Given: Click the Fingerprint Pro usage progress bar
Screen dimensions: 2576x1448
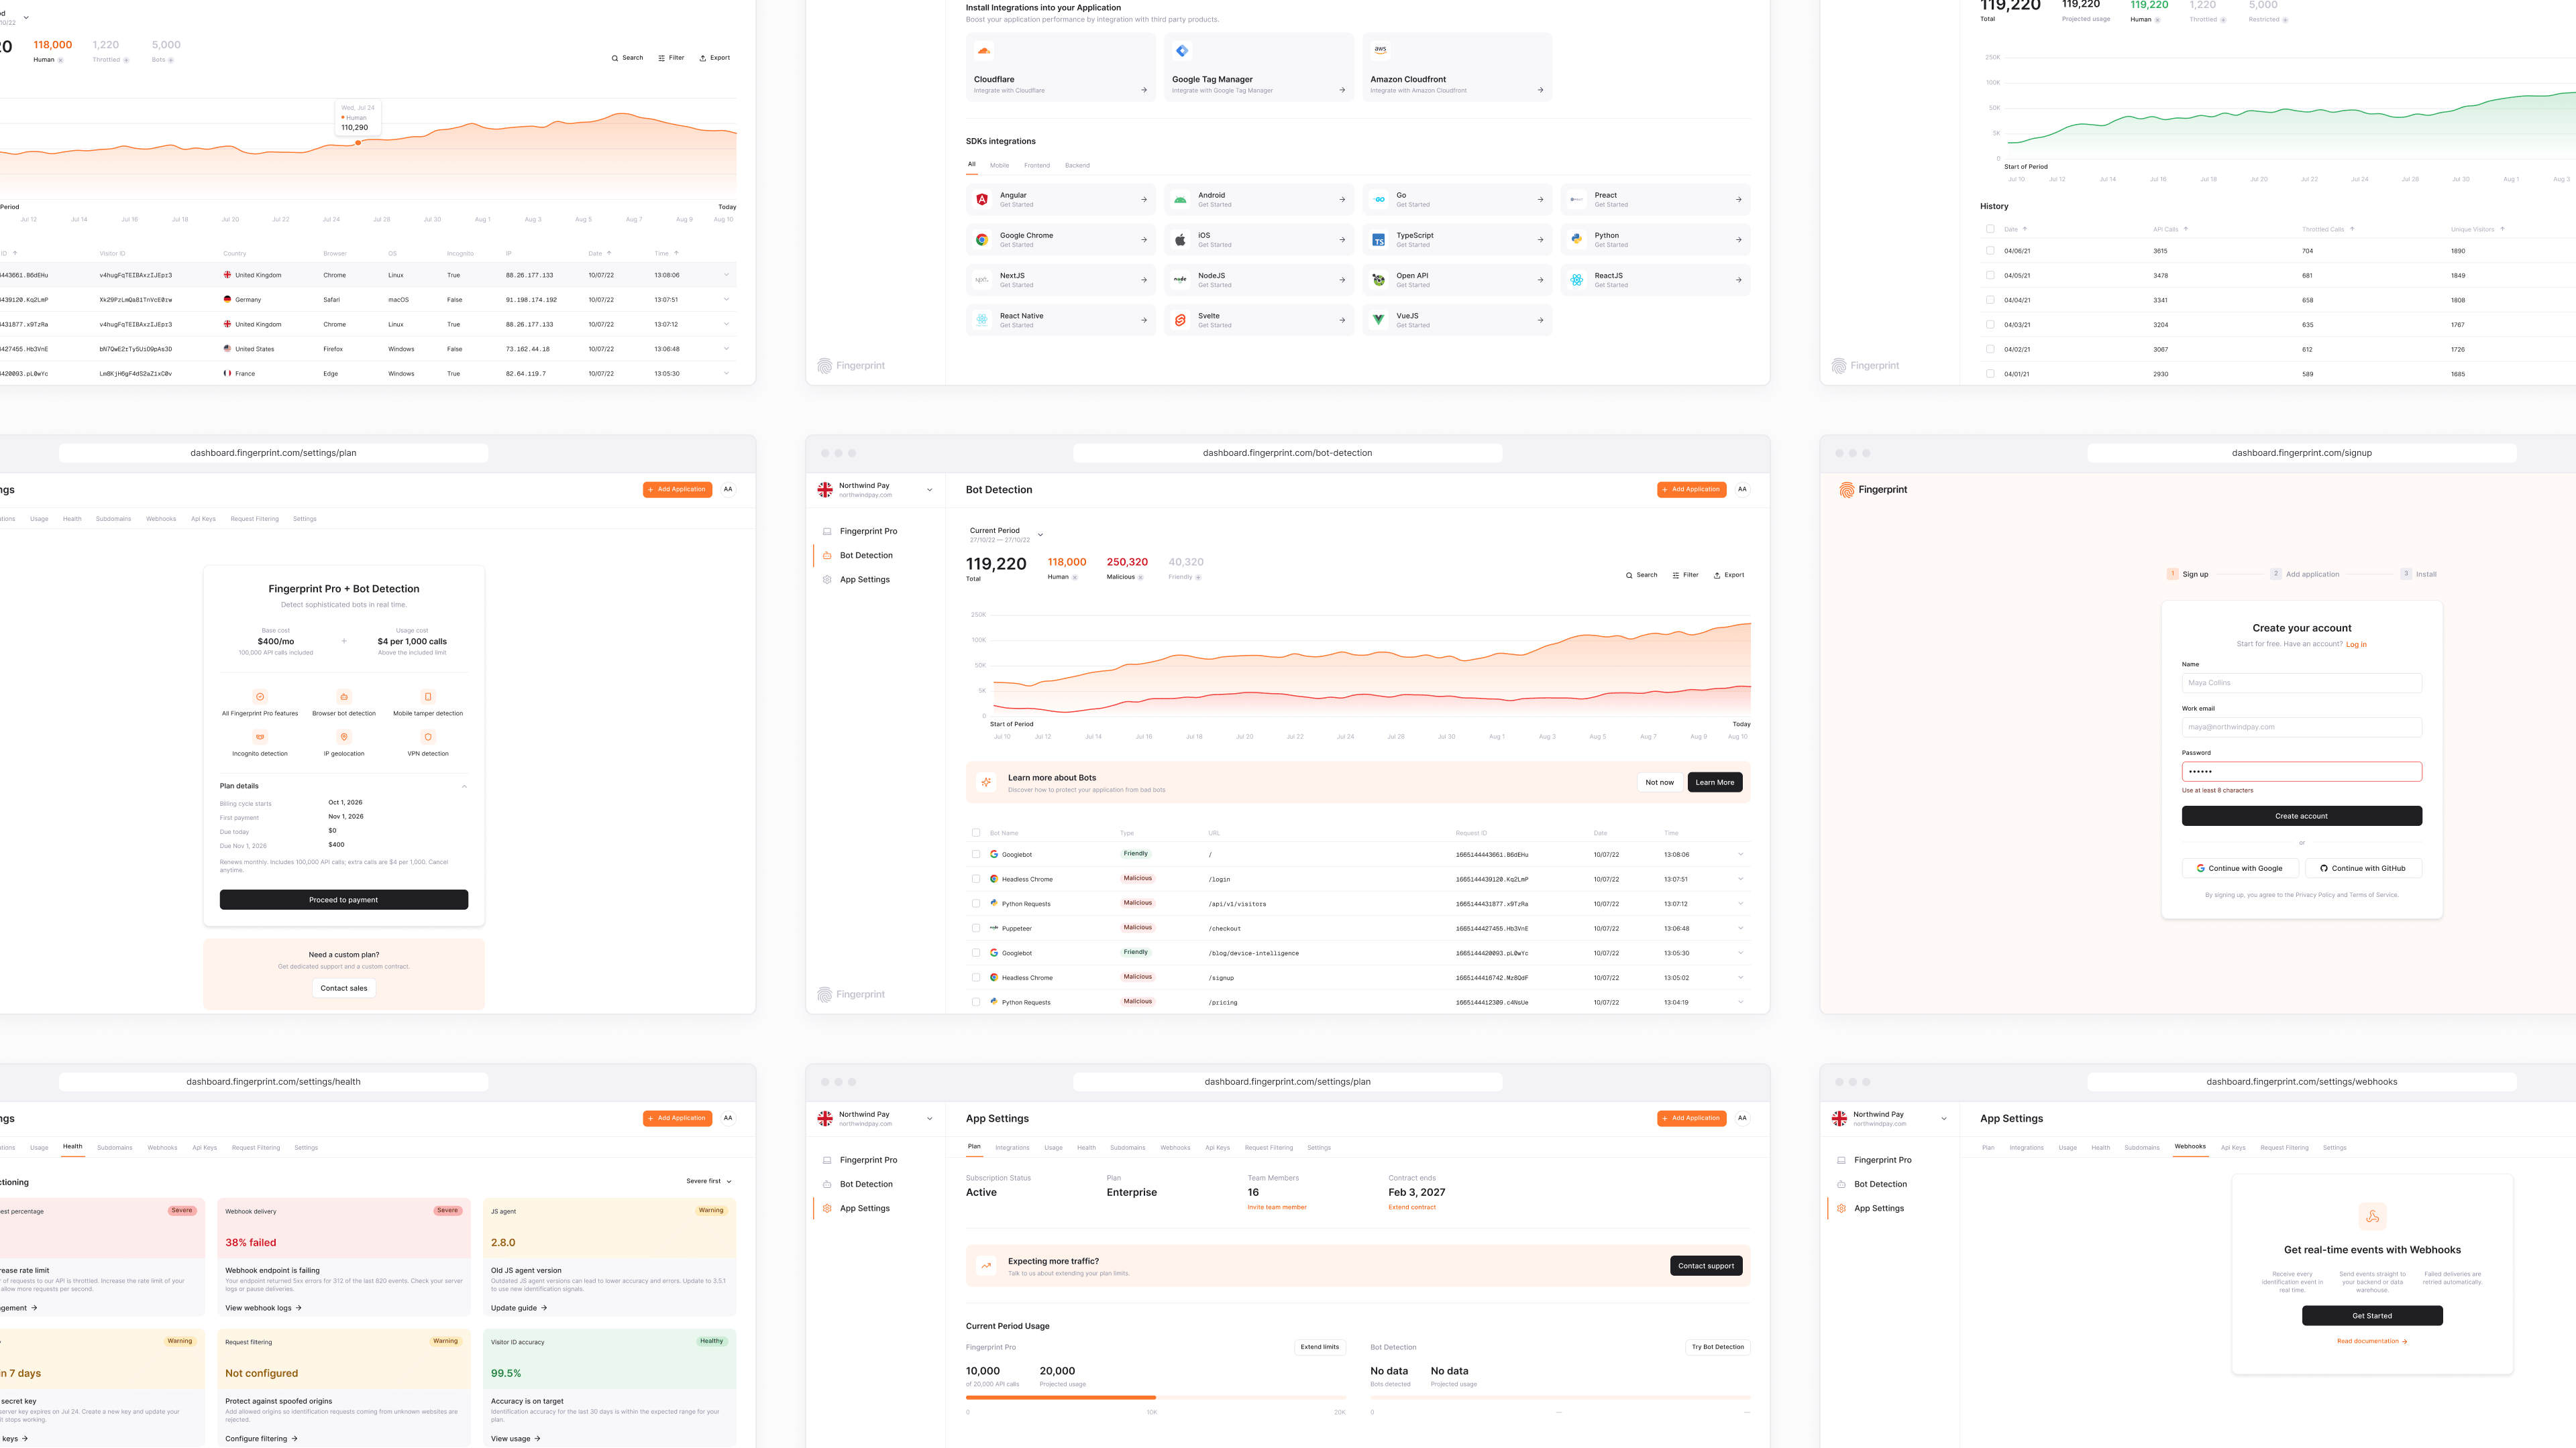Looking at the screenshot, I should [1155, 1398].
